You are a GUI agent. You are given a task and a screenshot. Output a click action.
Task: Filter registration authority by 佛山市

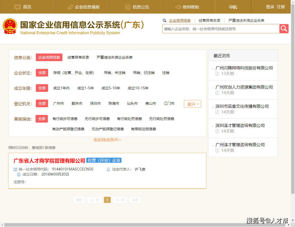(x=151, y=104)
